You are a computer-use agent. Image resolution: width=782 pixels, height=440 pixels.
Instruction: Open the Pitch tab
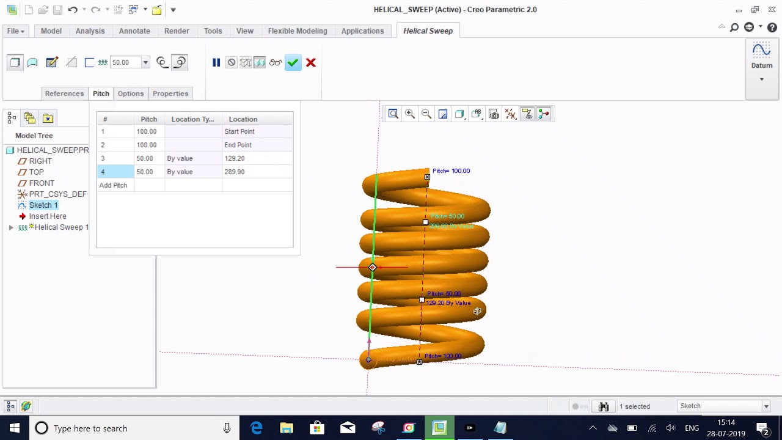pos(101,94)
